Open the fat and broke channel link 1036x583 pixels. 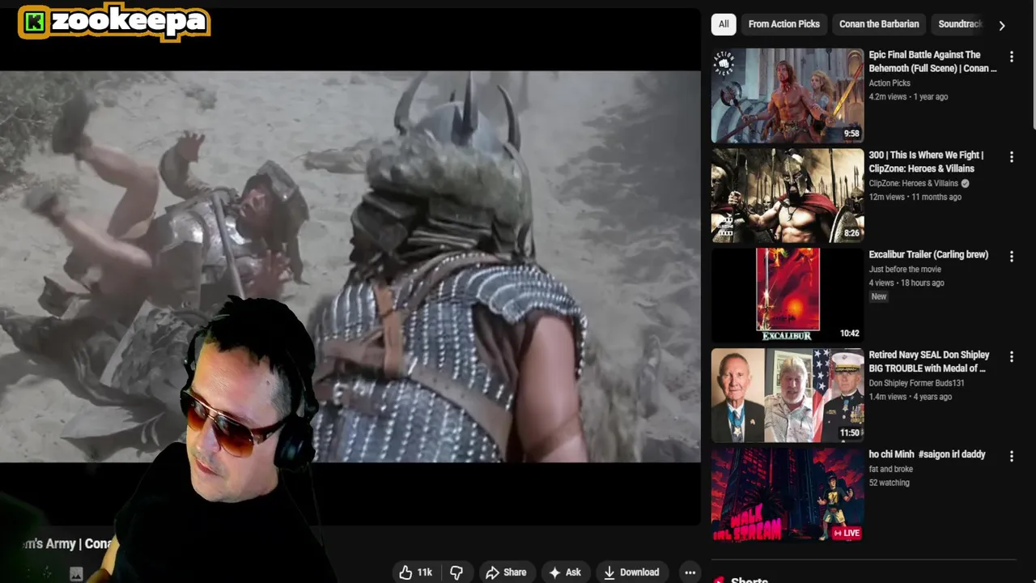[890, 469]
